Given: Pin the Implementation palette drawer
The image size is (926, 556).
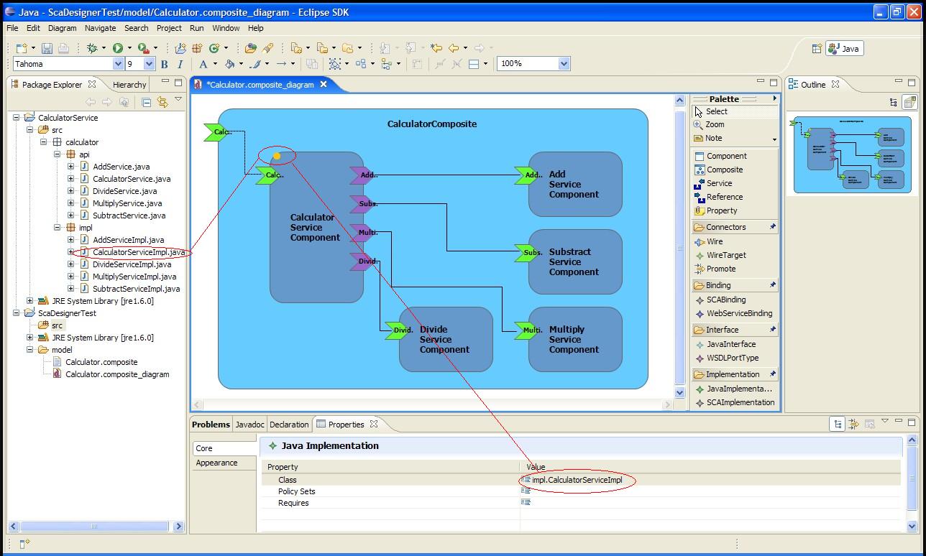Looking at the screenshot, I should click(x=773, y=374).
